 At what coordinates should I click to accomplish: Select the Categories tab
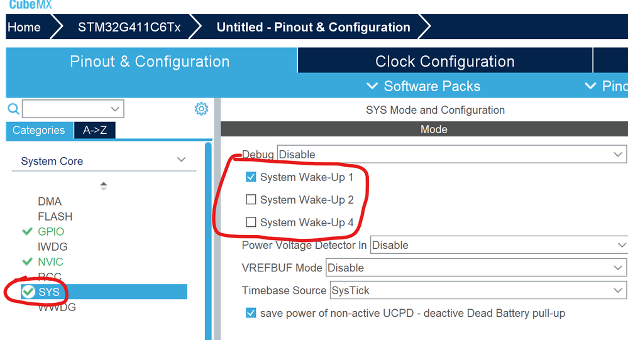tap(38, 130)
